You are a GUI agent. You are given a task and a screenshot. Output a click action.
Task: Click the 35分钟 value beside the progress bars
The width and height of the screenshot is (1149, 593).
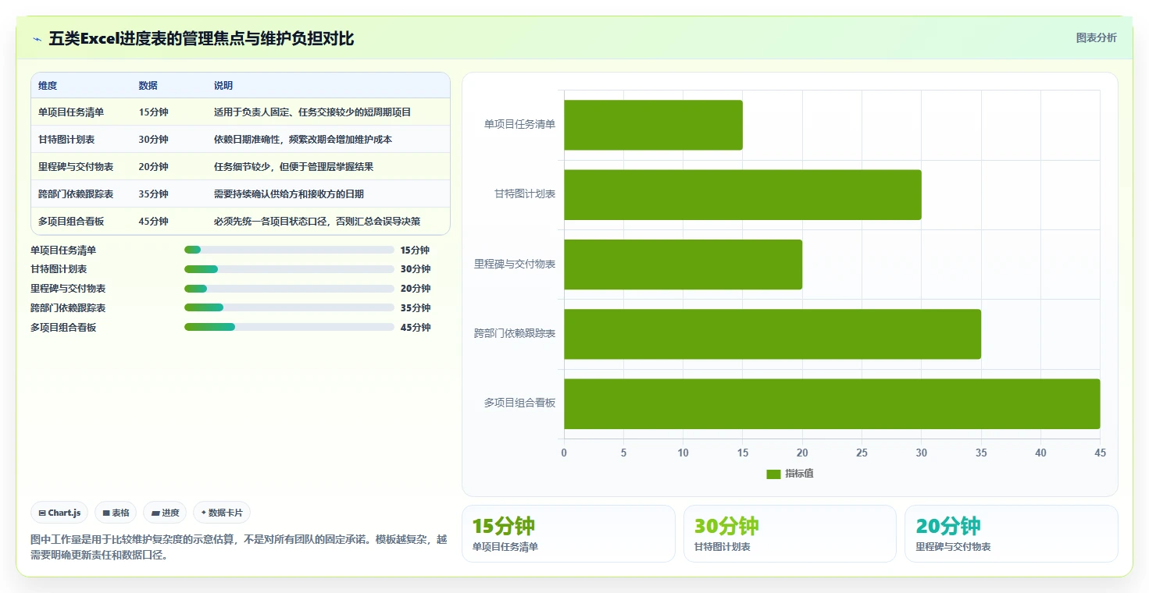tap(416, 308)
